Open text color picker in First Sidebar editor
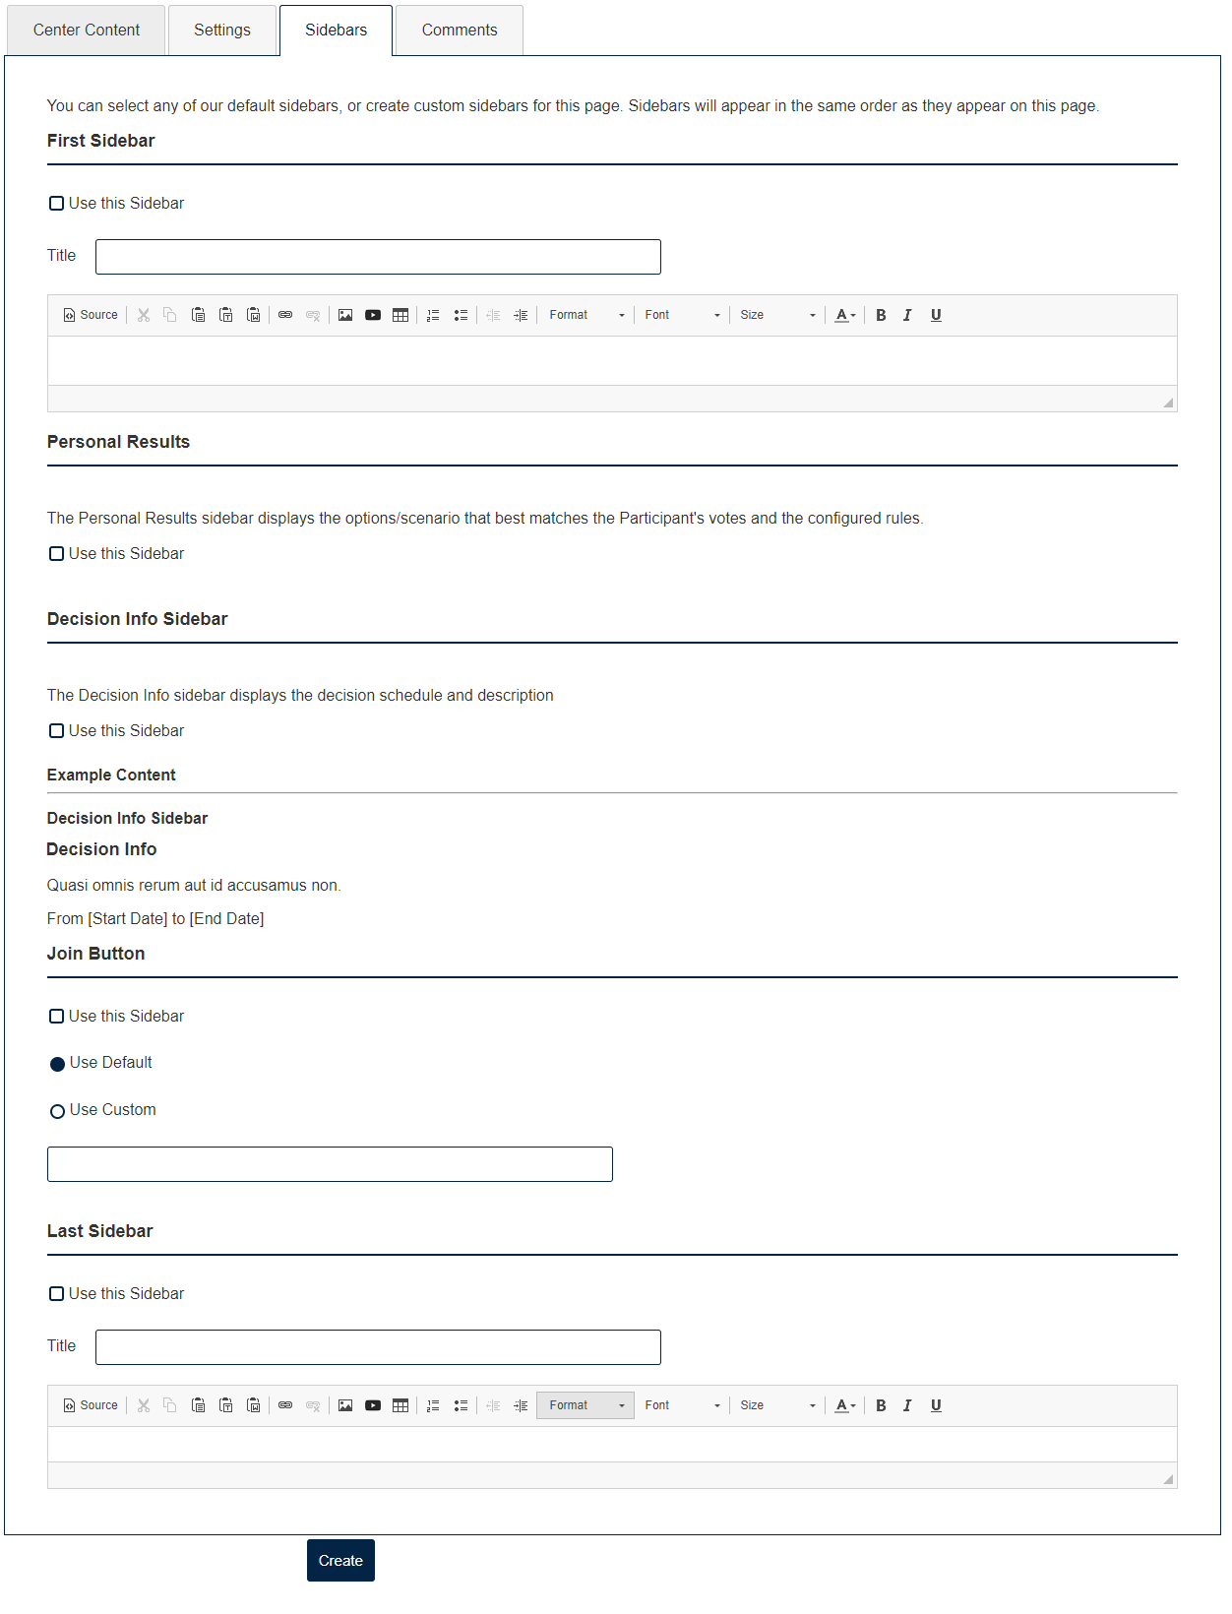This screenshot has width=1232, height=1614. click(845, 315)
